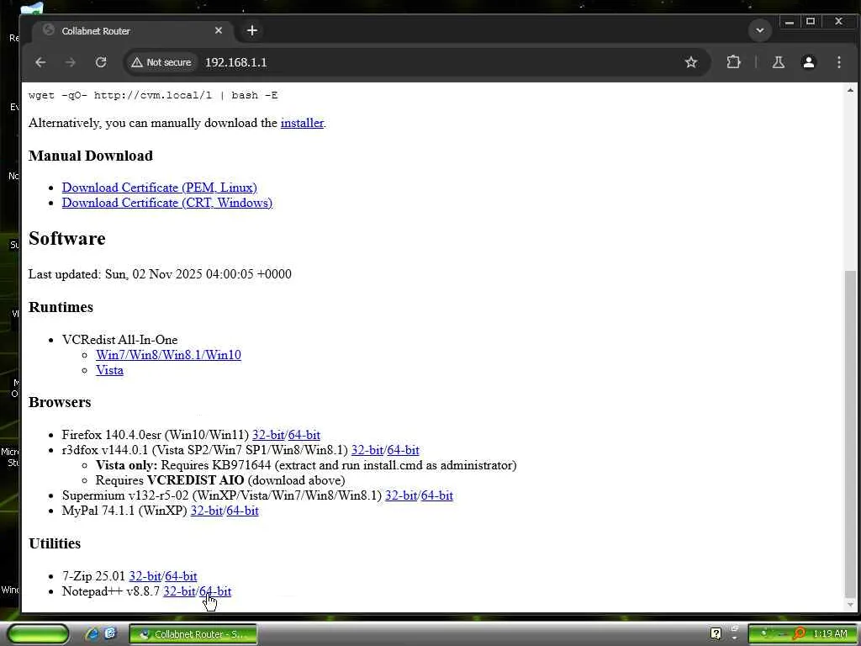The width and height of the screenshot is (861, 646).
Task: Close the Collabnet Router tab
Action: pos(219,31)
